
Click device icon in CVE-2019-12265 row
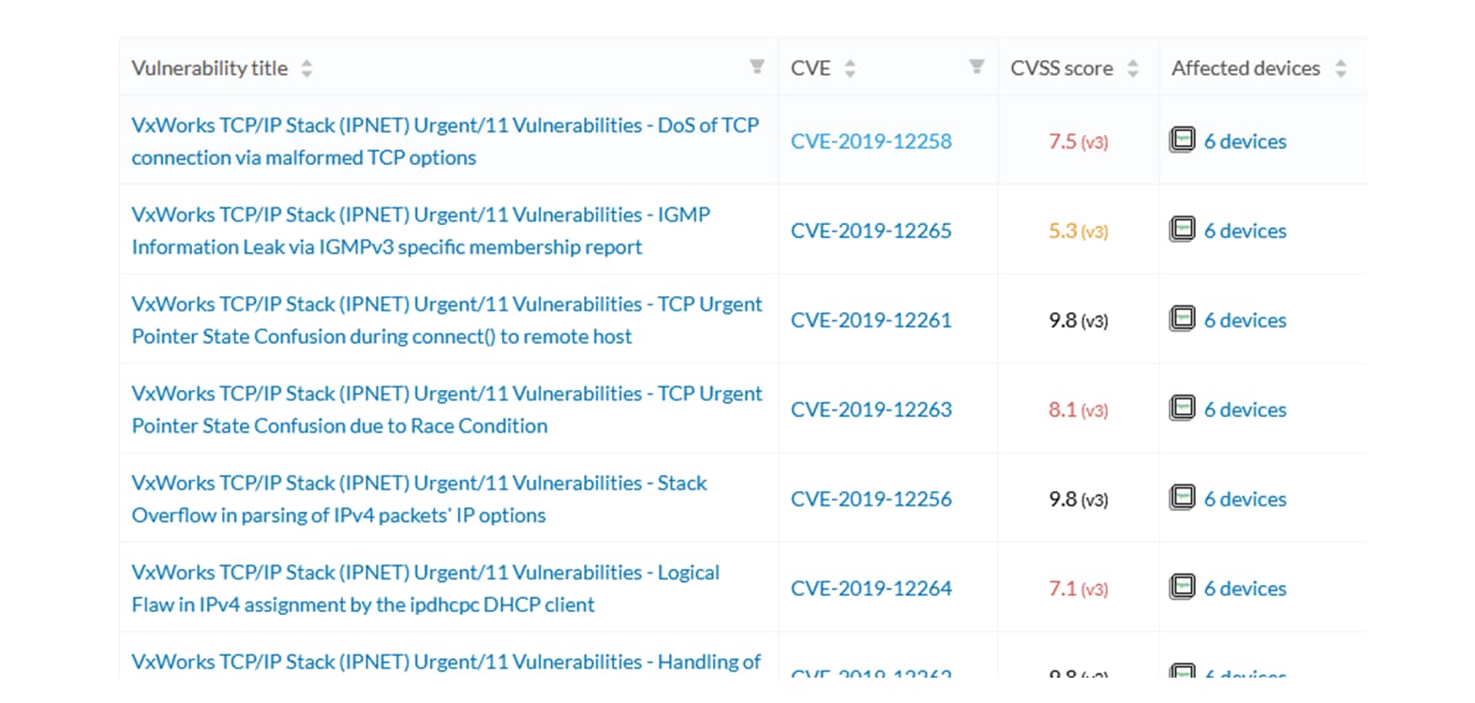tap(1183, 229)
